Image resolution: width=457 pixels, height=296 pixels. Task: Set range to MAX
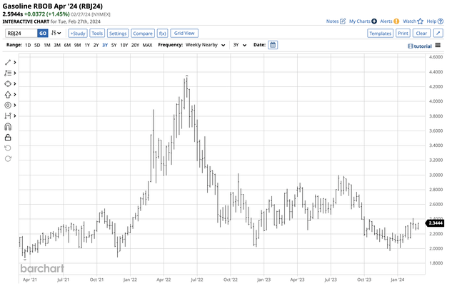[x=148, y=45]
